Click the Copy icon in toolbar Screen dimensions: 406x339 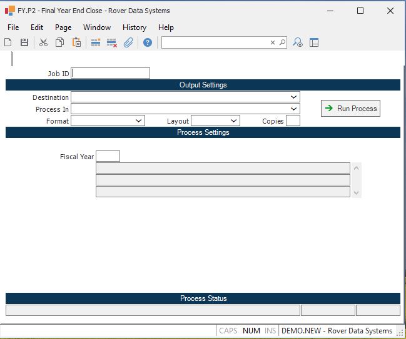[60, 42]
